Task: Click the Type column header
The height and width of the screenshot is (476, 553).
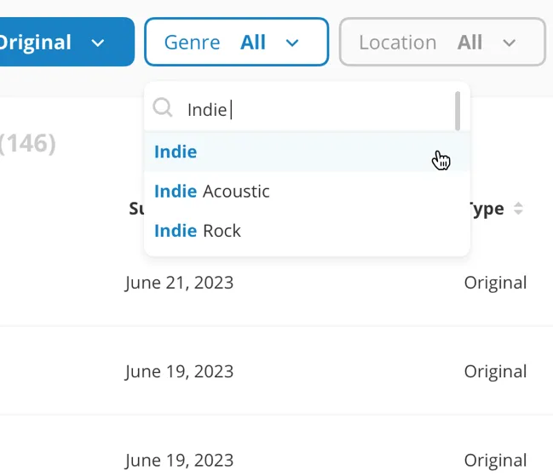Action: (487, 209)
